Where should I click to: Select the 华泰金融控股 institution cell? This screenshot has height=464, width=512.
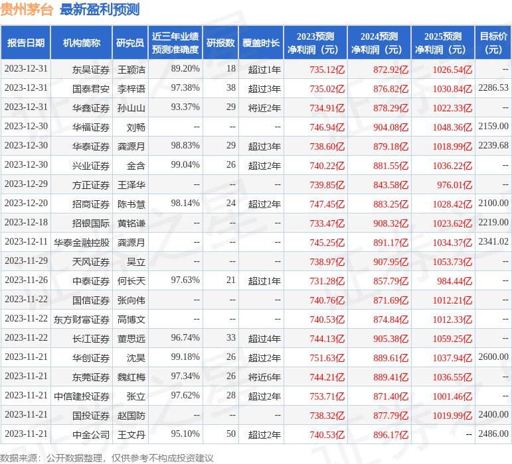(x=82, y=243)
